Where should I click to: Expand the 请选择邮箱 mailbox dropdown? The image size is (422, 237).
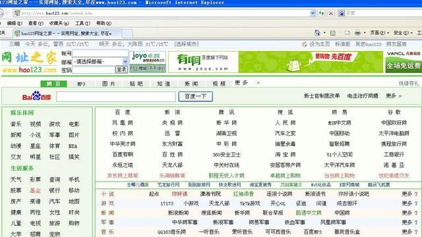(x=125, y=61)
